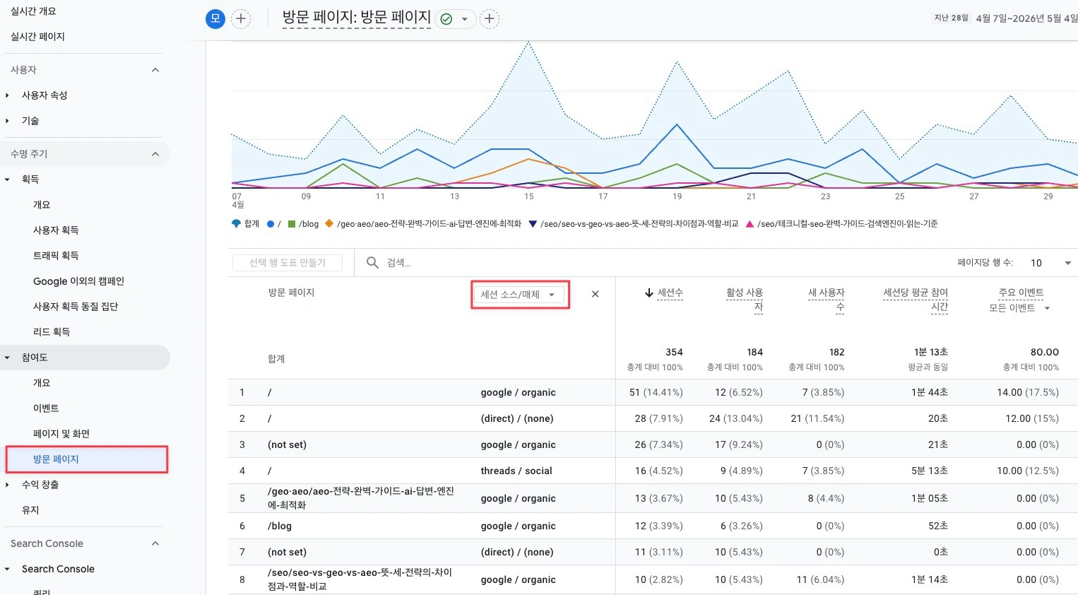The width and height of the screenshot is (1078, 595).
Task: Expand the 기술 tree item
Action: click(7, 121)
